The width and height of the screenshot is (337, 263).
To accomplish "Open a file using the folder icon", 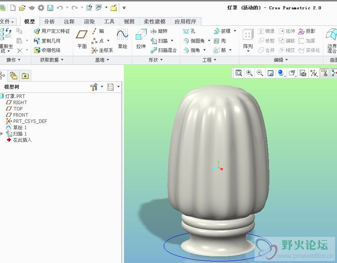I will 22,8.
